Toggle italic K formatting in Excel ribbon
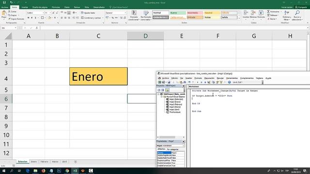 (32, 18)
